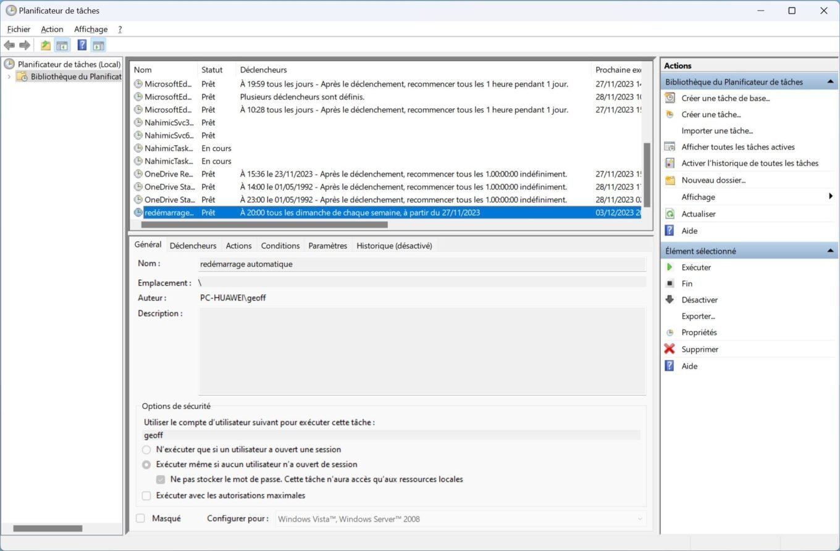This screenshot has width=840, height=551.
Task: Expand the Bibliothèque du Planificateur tree node
Action: 9,77
